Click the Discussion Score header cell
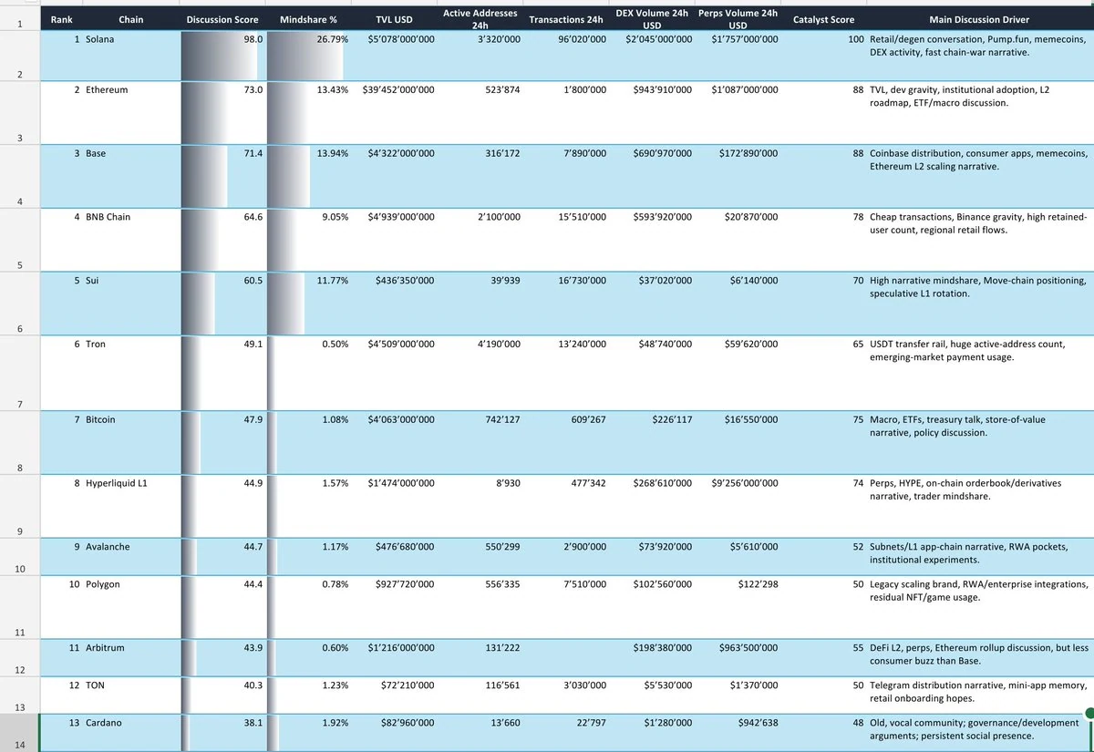This screenshot has width=1094, height=752. point(222,19)
